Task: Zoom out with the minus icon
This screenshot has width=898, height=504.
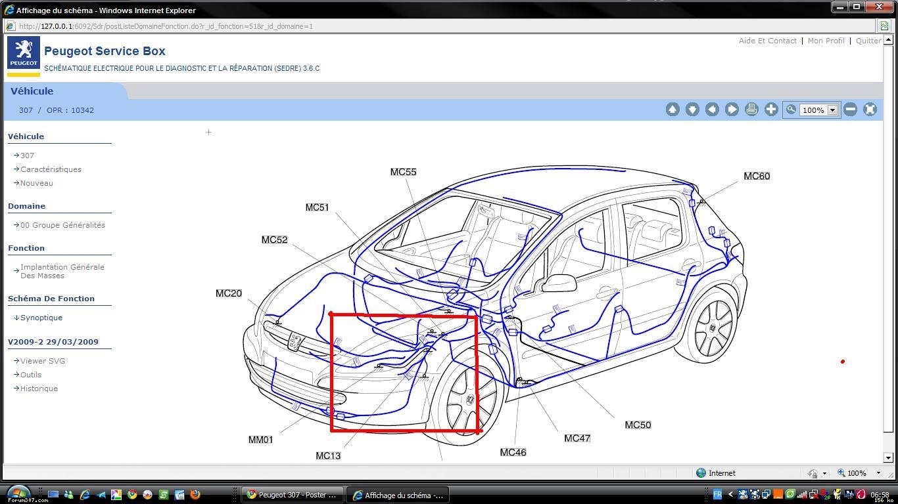Action: [x=850, y=110]
